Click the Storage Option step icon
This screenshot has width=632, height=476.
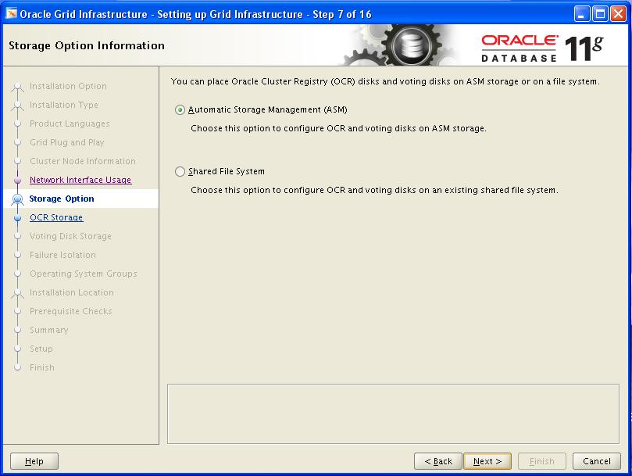(17, 199)
